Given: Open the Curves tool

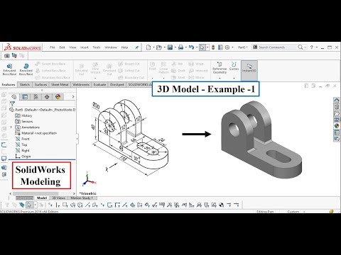Looking at the screenshot, I should click(x=234, y=66).
